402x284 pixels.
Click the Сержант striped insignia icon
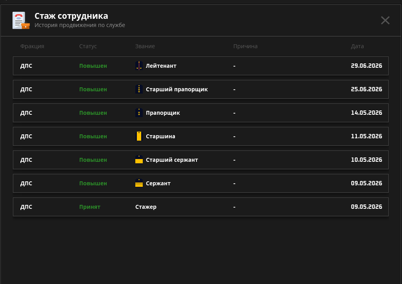pyautogui.click(x=139, y=183)
